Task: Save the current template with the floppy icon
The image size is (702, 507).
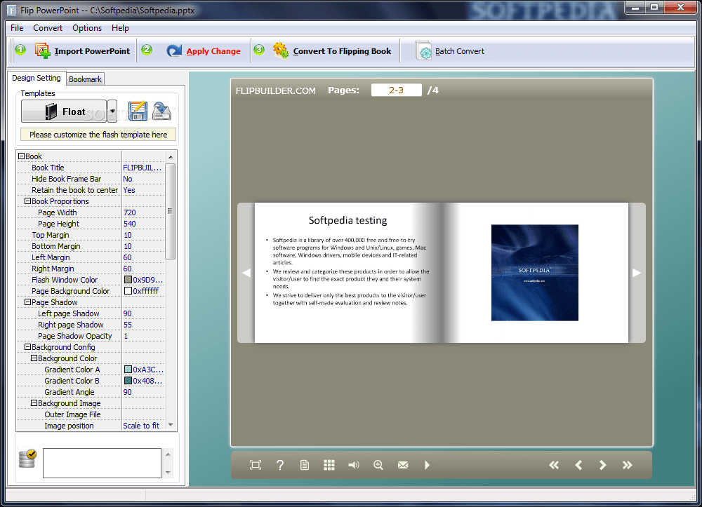Action: click(x=136, y=111)
